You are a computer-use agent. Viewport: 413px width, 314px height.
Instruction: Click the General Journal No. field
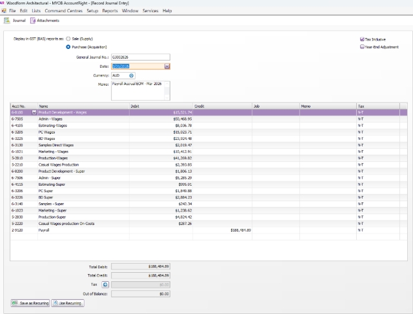click(x=141, y=57)
